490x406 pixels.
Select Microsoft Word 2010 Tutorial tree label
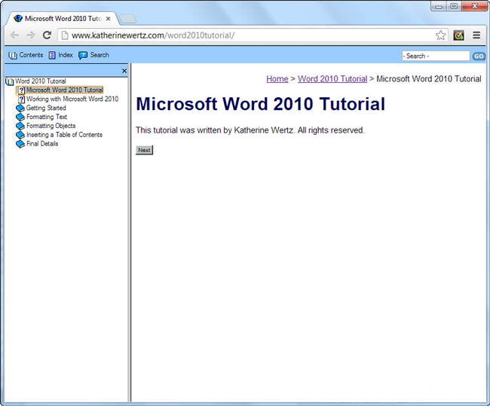coord(65,90)
